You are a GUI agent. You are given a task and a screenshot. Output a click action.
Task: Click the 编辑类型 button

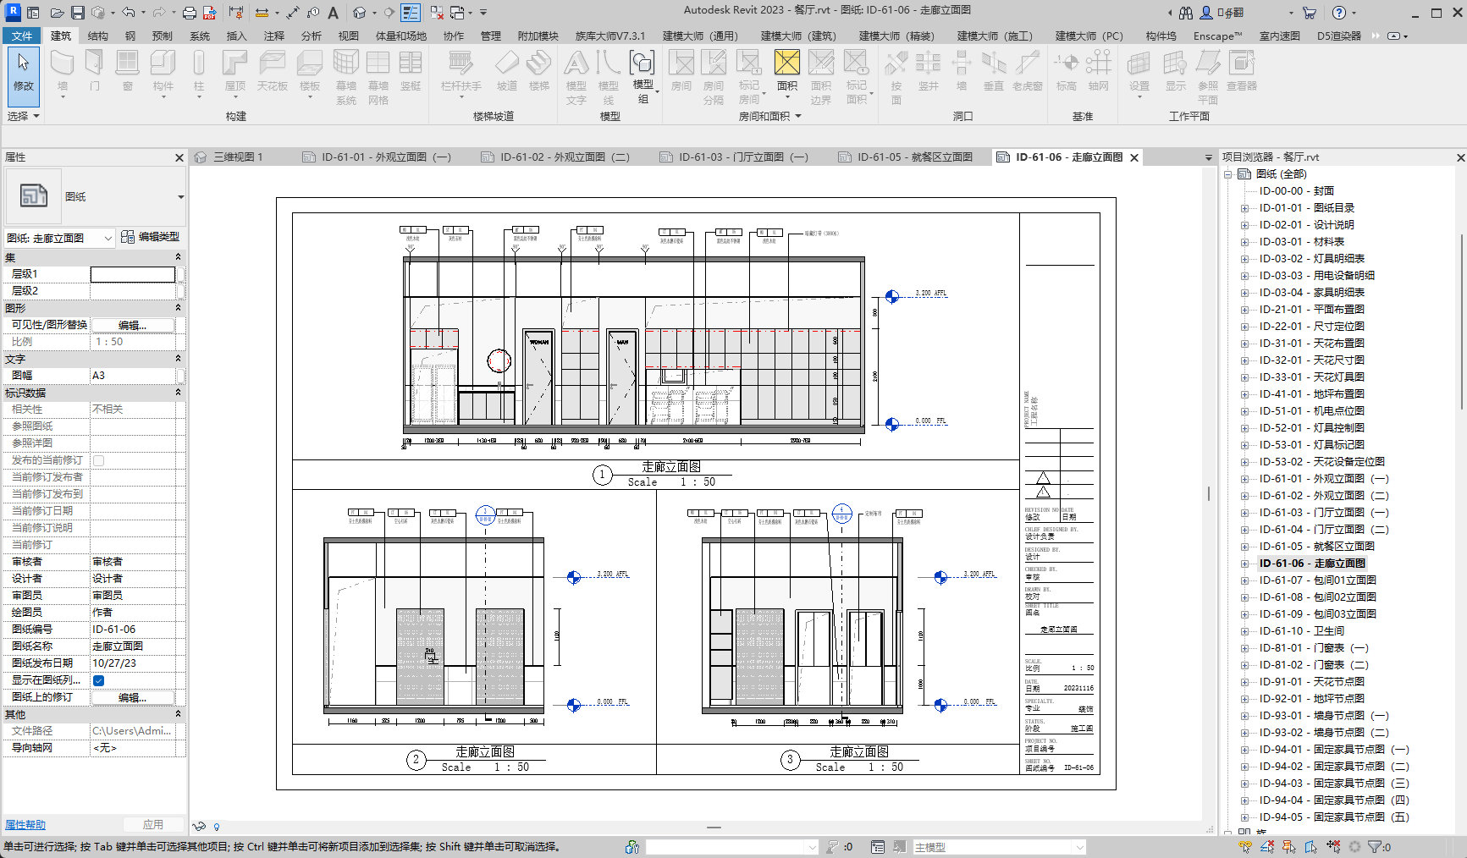(x=151, y=237)
